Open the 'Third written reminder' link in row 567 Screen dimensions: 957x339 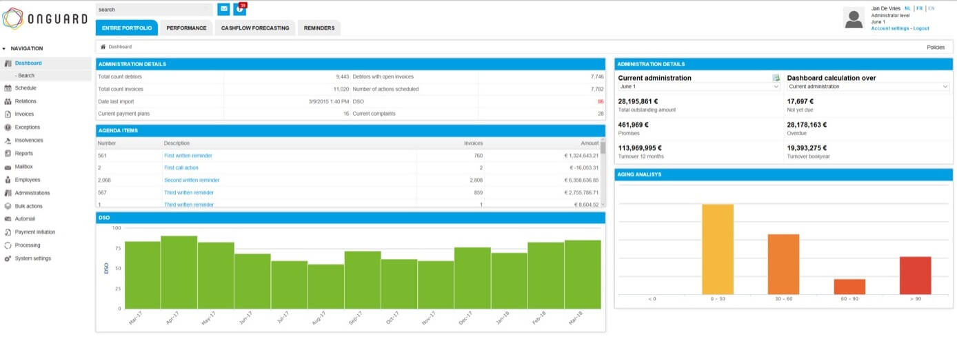[189, 193]
